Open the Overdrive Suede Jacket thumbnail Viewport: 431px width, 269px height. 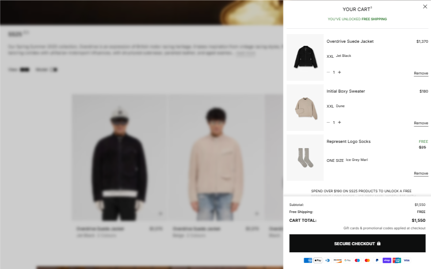tap(305, 57)
